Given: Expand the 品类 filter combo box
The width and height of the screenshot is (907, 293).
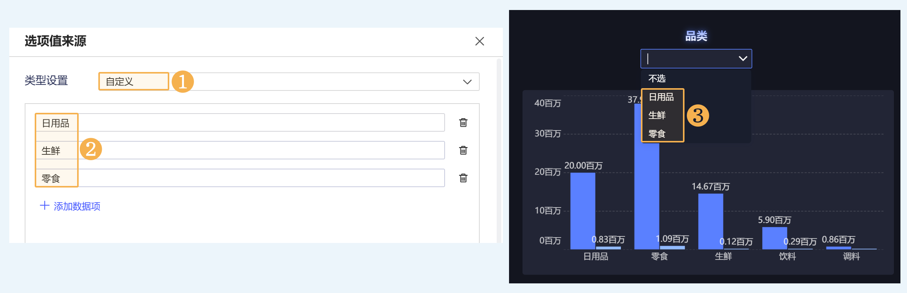Looking at the screenshot, I should (x=696, y=59).
